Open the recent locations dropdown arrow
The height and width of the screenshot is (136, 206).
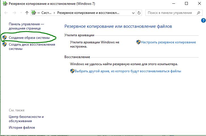point(21,13)
